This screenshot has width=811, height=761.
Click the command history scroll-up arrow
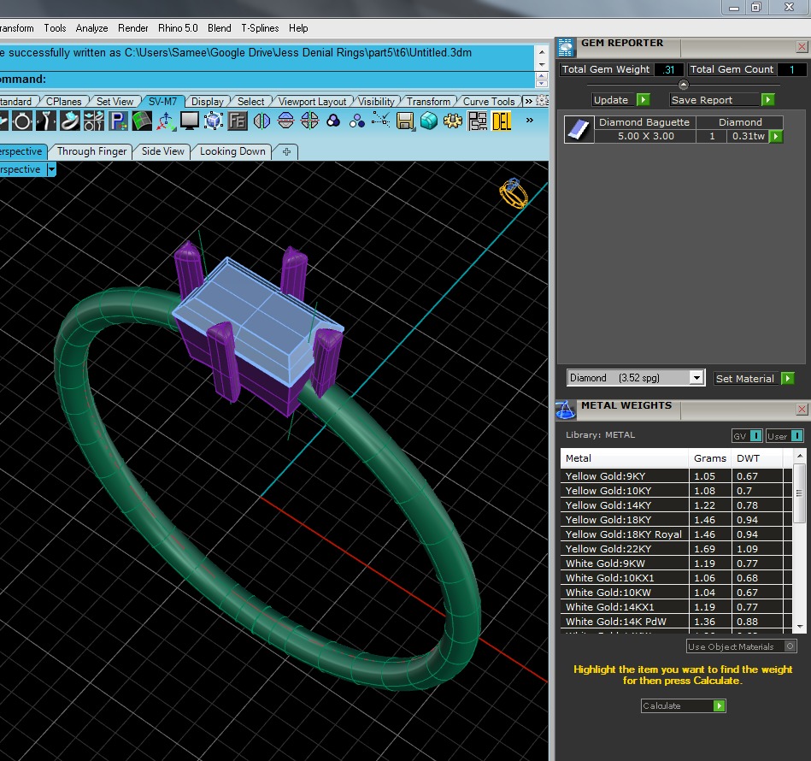[x=542, y=52]
